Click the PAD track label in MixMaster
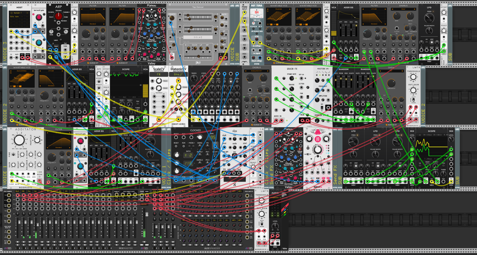This screenshot has height=255, width=477. 23,192
